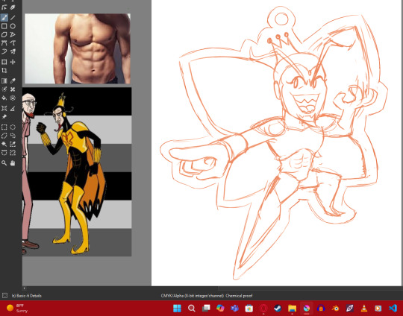403x316 pixels.
Task: Select the Magnetic Selection tool
Action: 13,153
